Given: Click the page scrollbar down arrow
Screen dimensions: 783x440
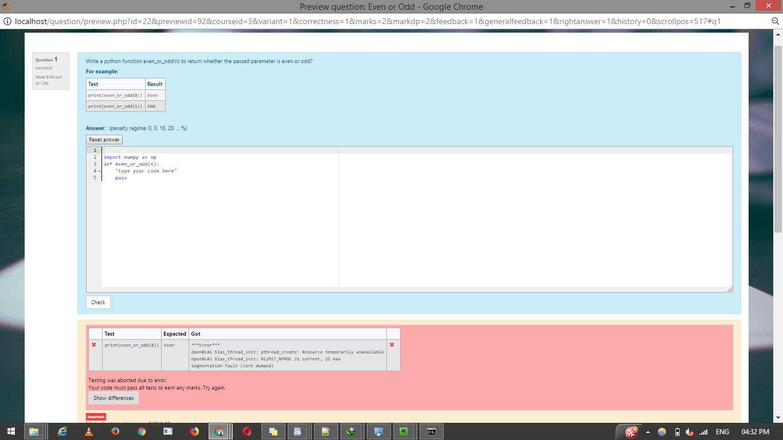Looking at the screenshot, I should pos(778,418).
